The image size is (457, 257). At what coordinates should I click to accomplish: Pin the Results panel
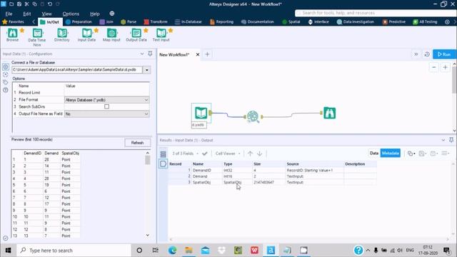click(451, 140)
